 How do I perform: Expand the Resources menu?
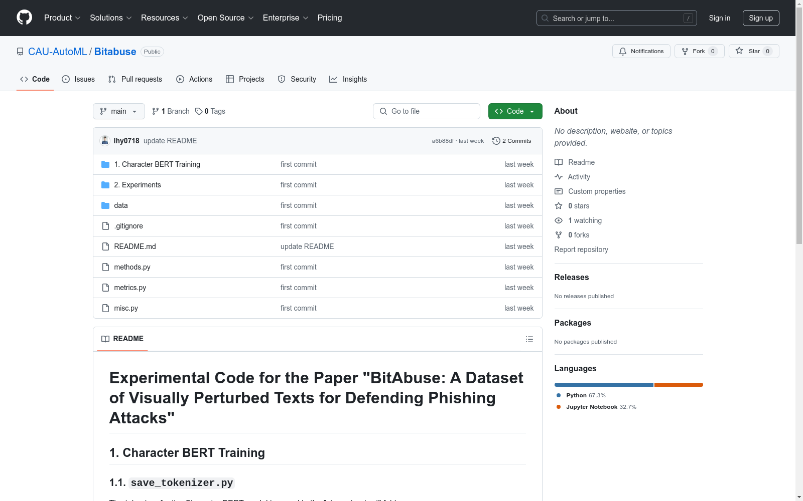click(165, 18)
